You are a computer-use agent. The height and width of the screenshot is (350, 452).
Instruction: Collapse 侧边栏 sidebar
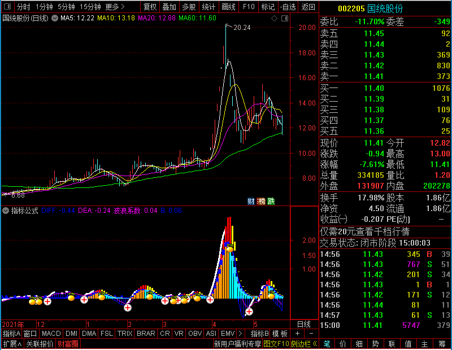[x=304, y=344]
